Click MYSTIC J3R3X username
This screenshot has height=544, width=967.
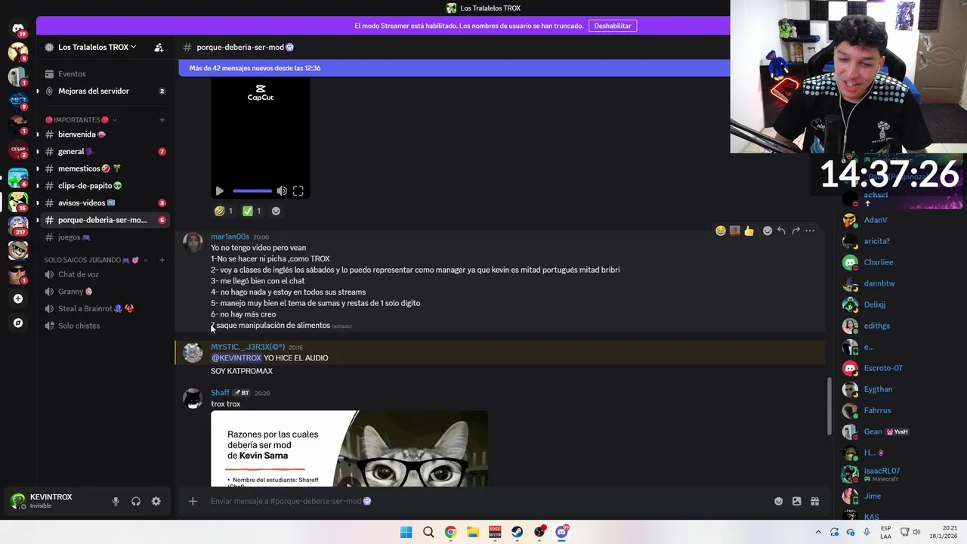coord(248,347)
